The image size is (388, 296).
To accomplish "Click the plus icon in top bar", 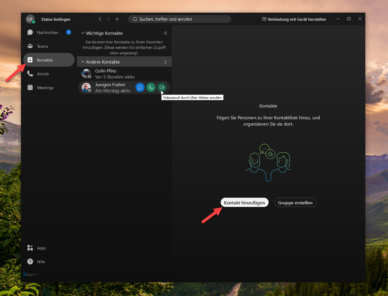I will (117, 19).
